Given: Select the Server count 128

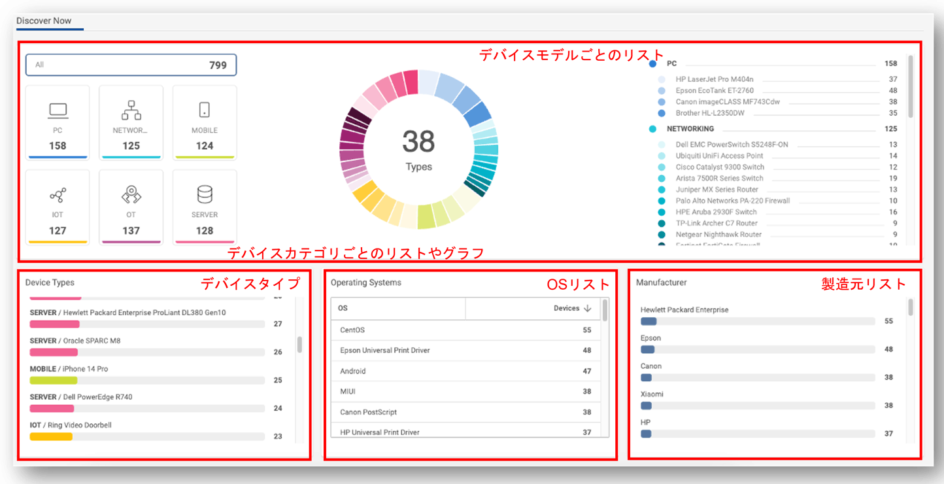Looking at the screenshot, I should pyautogui.click(x=205, y=230).
